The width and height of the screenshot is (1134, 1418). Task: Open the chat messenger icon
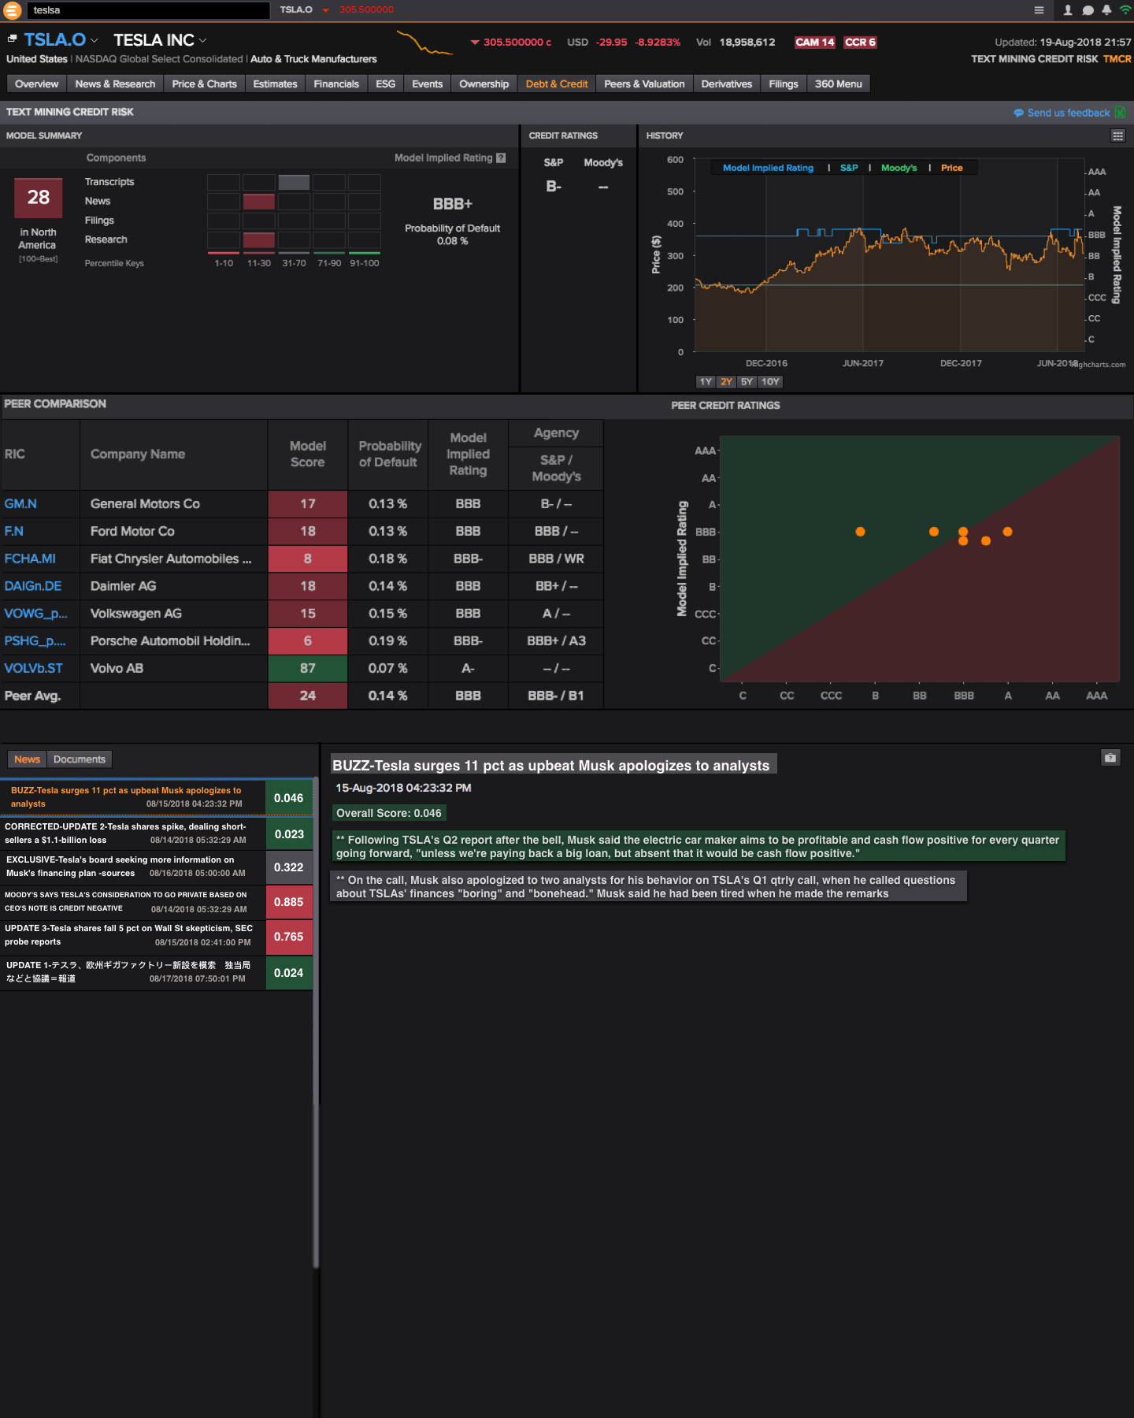point(1088,10)
